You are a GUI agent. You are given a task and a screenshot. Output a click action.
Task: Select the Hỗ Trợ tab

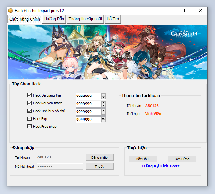113,19
